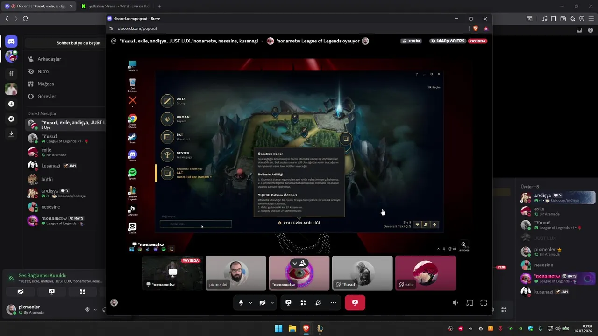Image resolution: width=598 pixels, height=336 pixels.
Task: Open the three-dot more options in popout
Action: 333,303
